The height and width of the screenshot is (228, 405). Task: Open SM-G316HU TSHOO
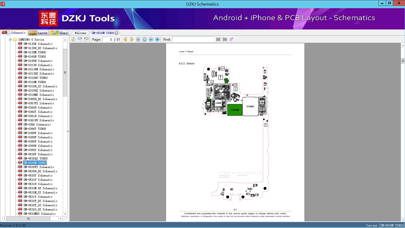coord(35,78)
